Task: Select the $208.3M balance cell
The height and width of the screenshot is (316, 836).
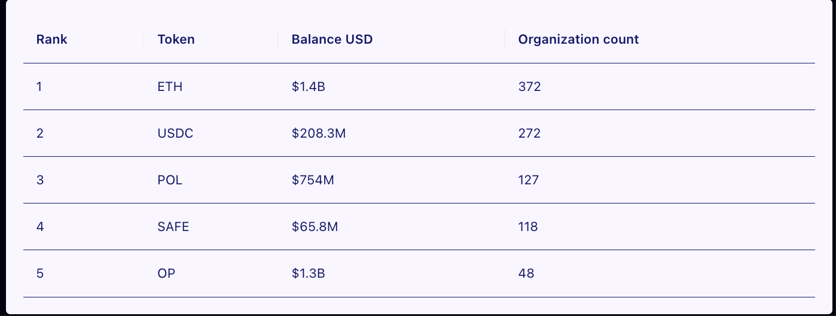Action: [319, 133]
